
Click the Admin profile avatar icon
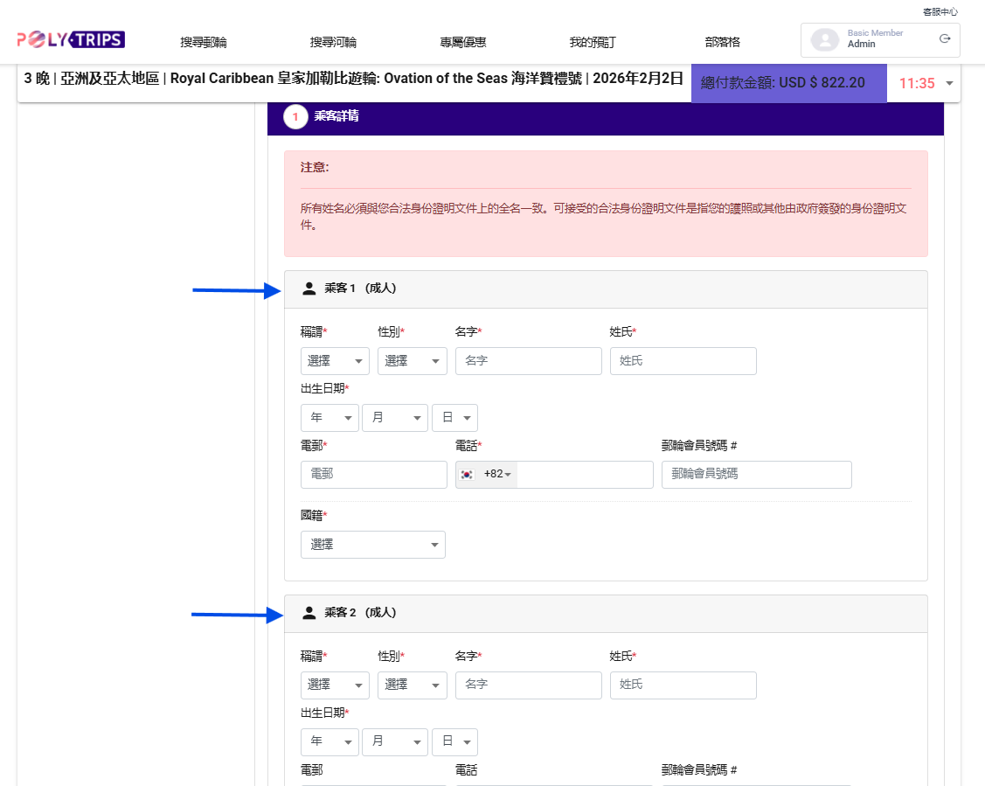click(824, 40)
